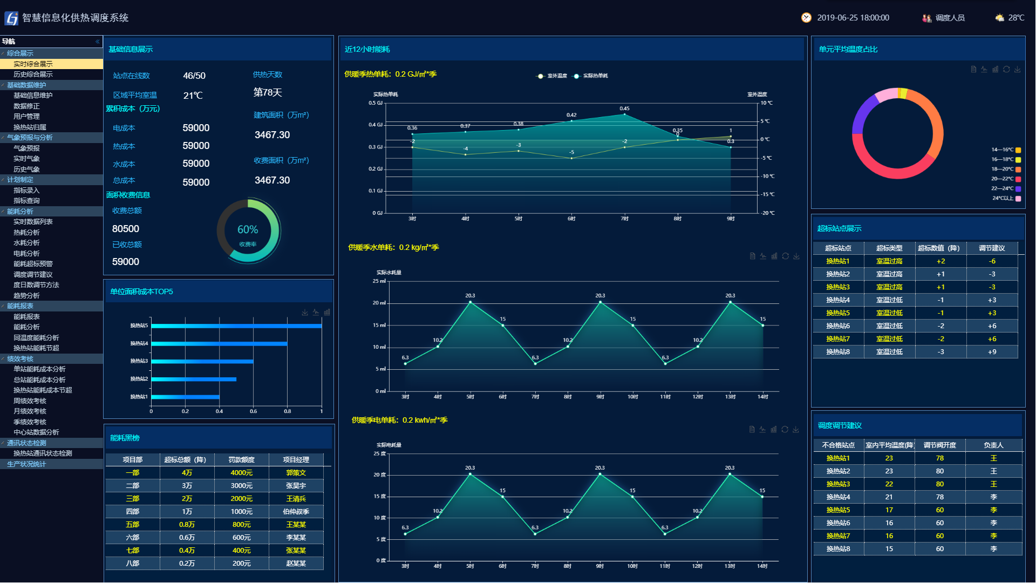The image size is (1036, 583).
Task: Collapse the 能耗分析 navigation group
Action: (x=51, y=212)
